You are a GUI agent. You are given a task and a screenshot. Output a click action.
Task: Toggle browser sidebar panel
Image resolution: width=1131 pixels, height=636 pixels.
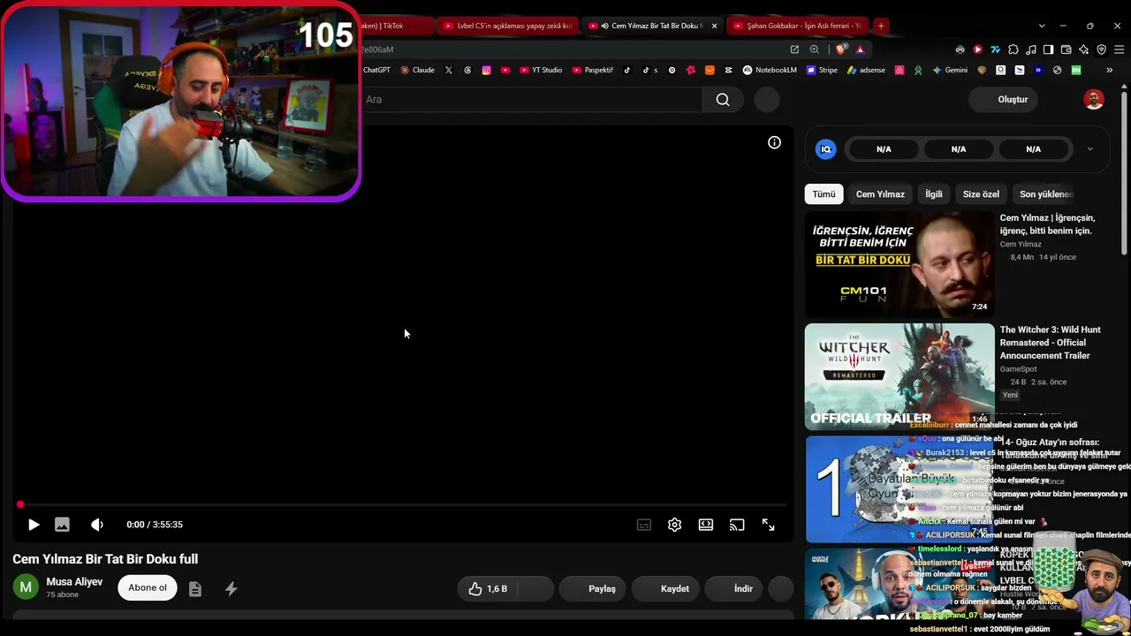click(1048, 49)
